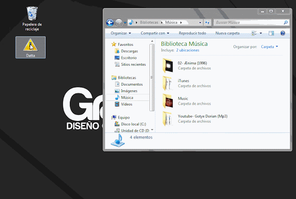Open Vídeos library
Image resolution: width=296 pixels, height=199 pixels.
point(126,104)
